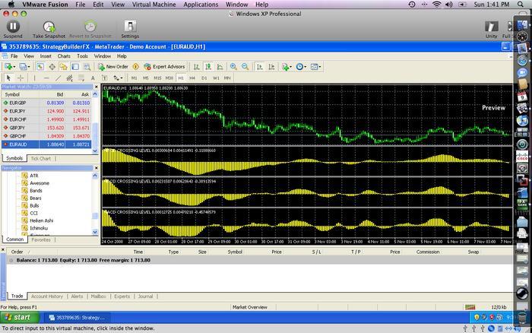Select the Text tool labeled A
The image size is (532, 333).
point(93,78)
